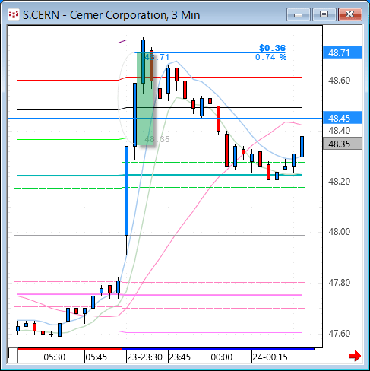The height and width of the screenshot is (371, 370).
Task: Click the 48.45 blue price label
Action: 343,118
